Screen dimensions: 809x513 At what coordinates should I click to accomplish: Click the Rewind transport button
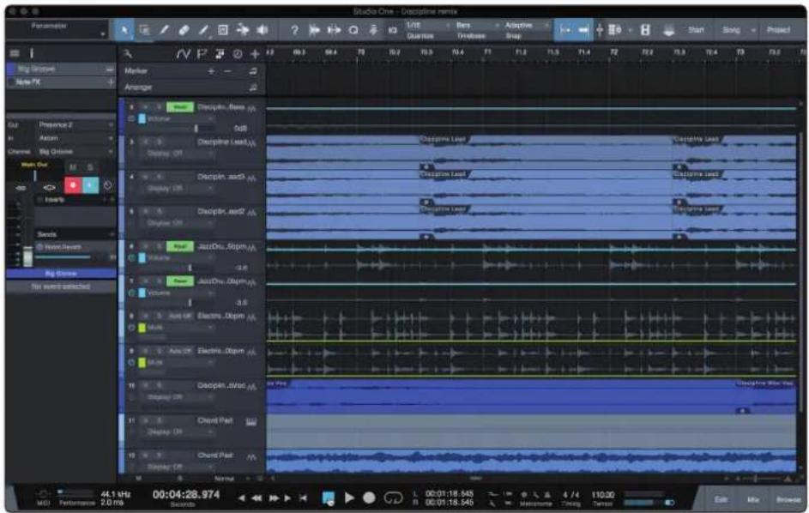tap(257, 498)
